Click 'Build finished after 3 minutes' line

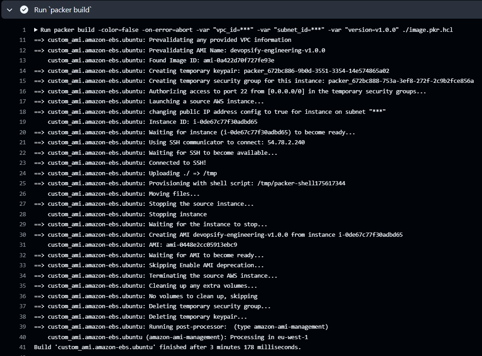point(168,347)
